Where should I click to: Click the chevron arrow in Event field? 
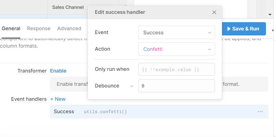pos(210,33)
